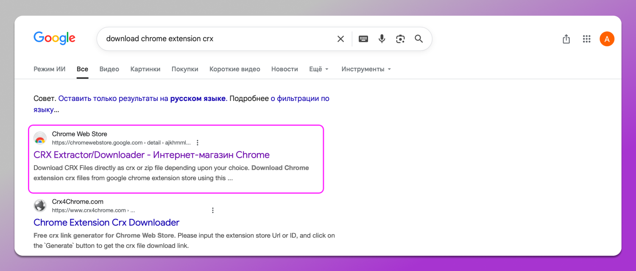The height and width of the screenshot is (271, 636).
Task: Switch to the Картинки tab
Action: 145,69
